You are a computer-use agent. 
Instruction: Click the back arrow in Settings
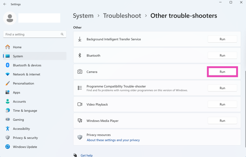tap(5, 4)
